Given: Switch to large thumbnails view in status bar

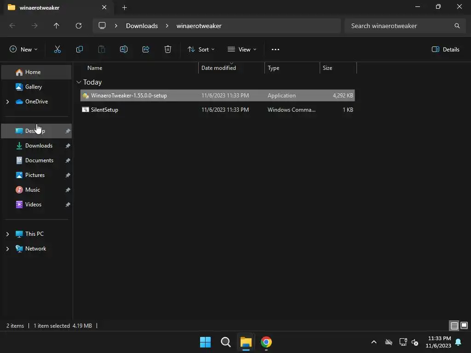Looking at the screenshot, I should (x=464, y=325).
